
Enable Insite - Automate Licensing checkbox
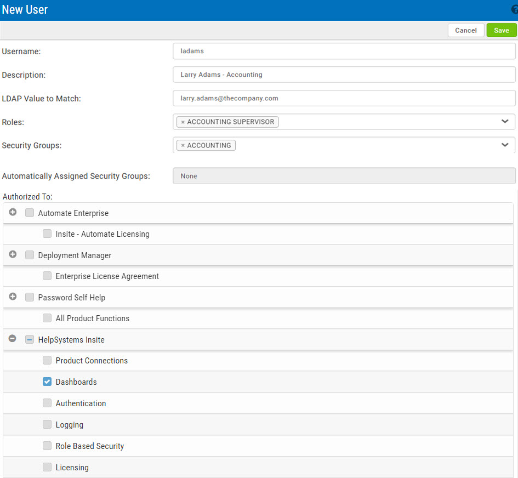[x=47, y=234]
